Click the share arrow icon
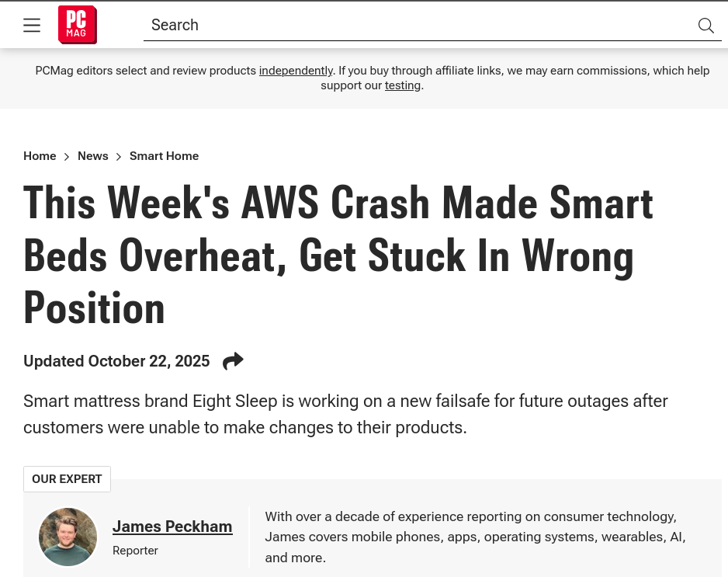This screenshot has width=728, height=577. point(233,361)
